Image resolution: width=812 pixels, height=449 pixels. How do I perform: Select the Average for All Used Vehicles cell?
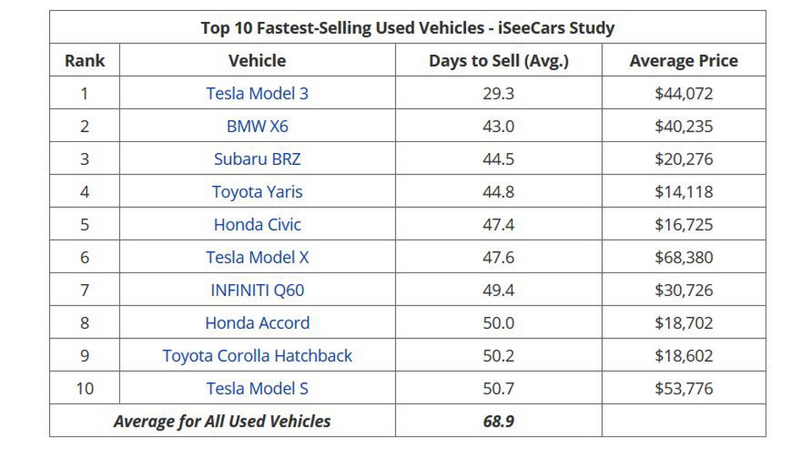click(x=222, y=421)
